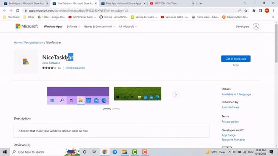
Task: Open the Endpoint Manager link
Action: pos(233,140)
